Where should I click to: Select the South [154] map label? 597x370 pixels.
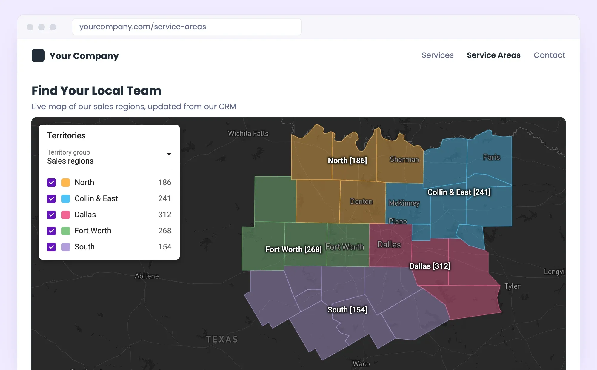(347, 310)
